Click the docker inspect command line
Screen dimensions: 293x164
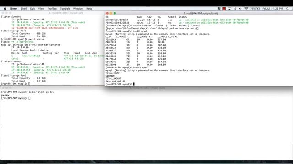[152, 26]
